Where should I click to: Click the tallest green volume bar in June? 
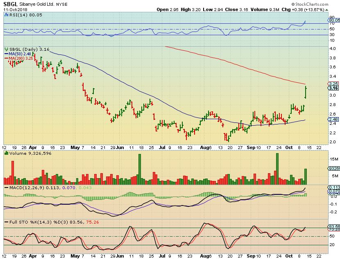[140, 169]
